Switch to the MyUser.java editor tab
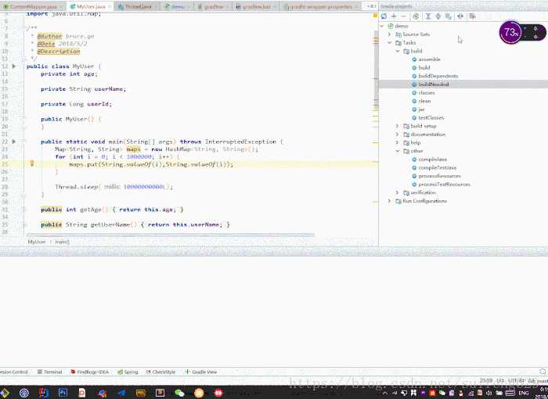The image size is (548, 399). tap(91, 6)
